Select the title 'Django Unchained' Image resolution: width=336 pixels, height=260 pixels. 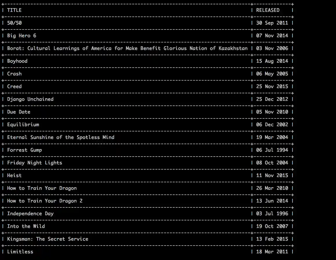click(30, 99)
